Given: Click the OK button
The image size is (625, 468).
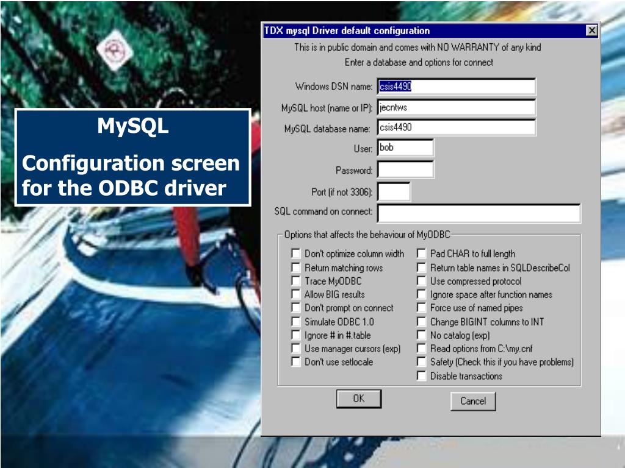Looking at the screenshot, I should point(359,399).
